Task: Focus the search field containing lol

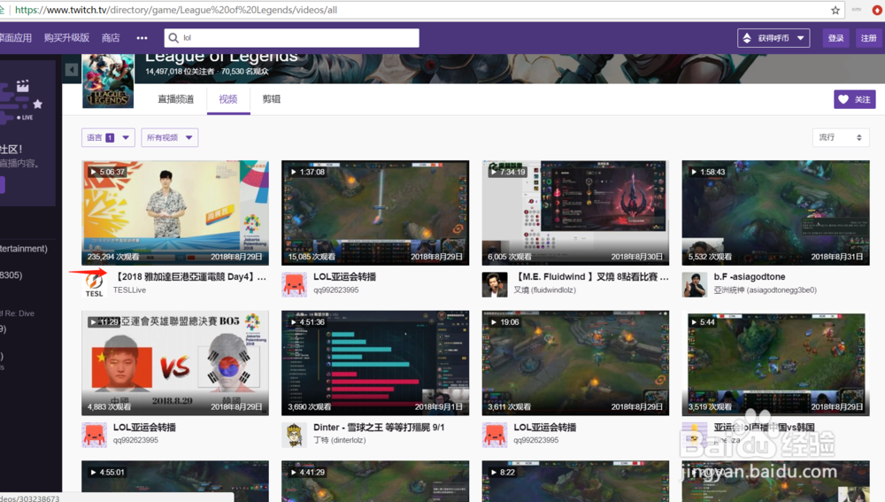Action: (292, 38)
